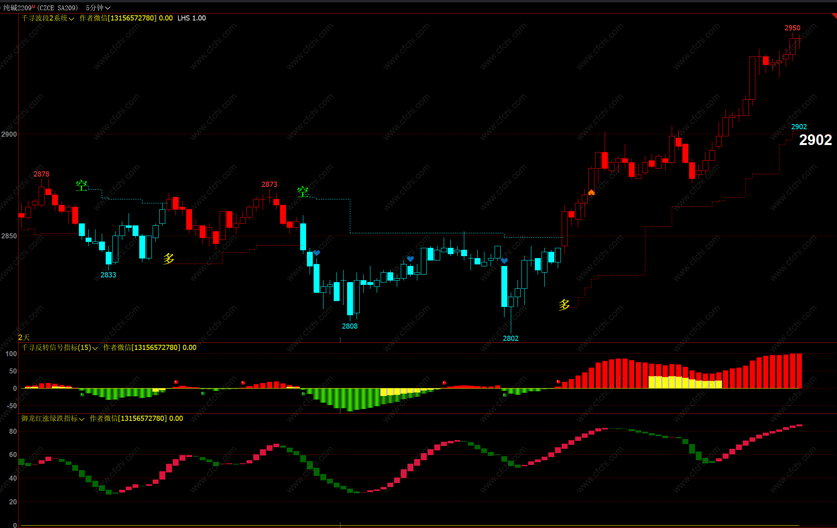
Task: Click the 2808 low price label
Action: pyautogui.click(x=349, y=326)
